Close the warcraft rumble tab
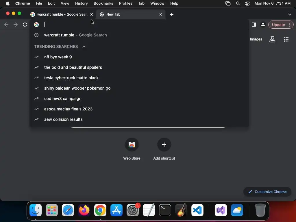296x222 pixels. click(92, 14)
